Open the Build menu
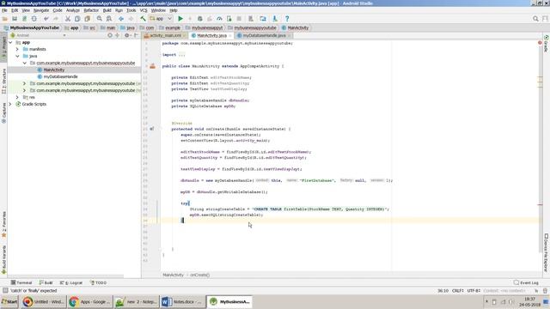 (107, 10)
